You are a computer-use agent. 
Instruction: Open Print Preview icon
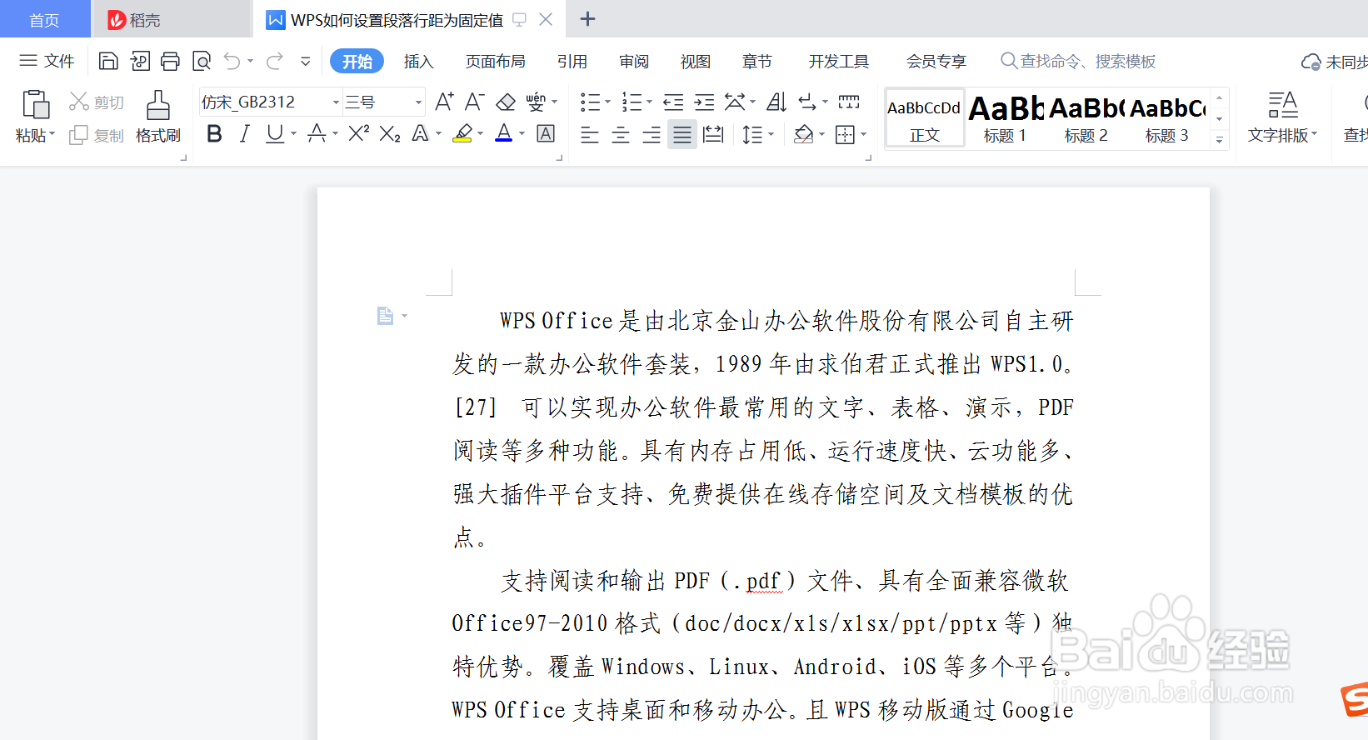pyautogui.click(x=202, y=61)
